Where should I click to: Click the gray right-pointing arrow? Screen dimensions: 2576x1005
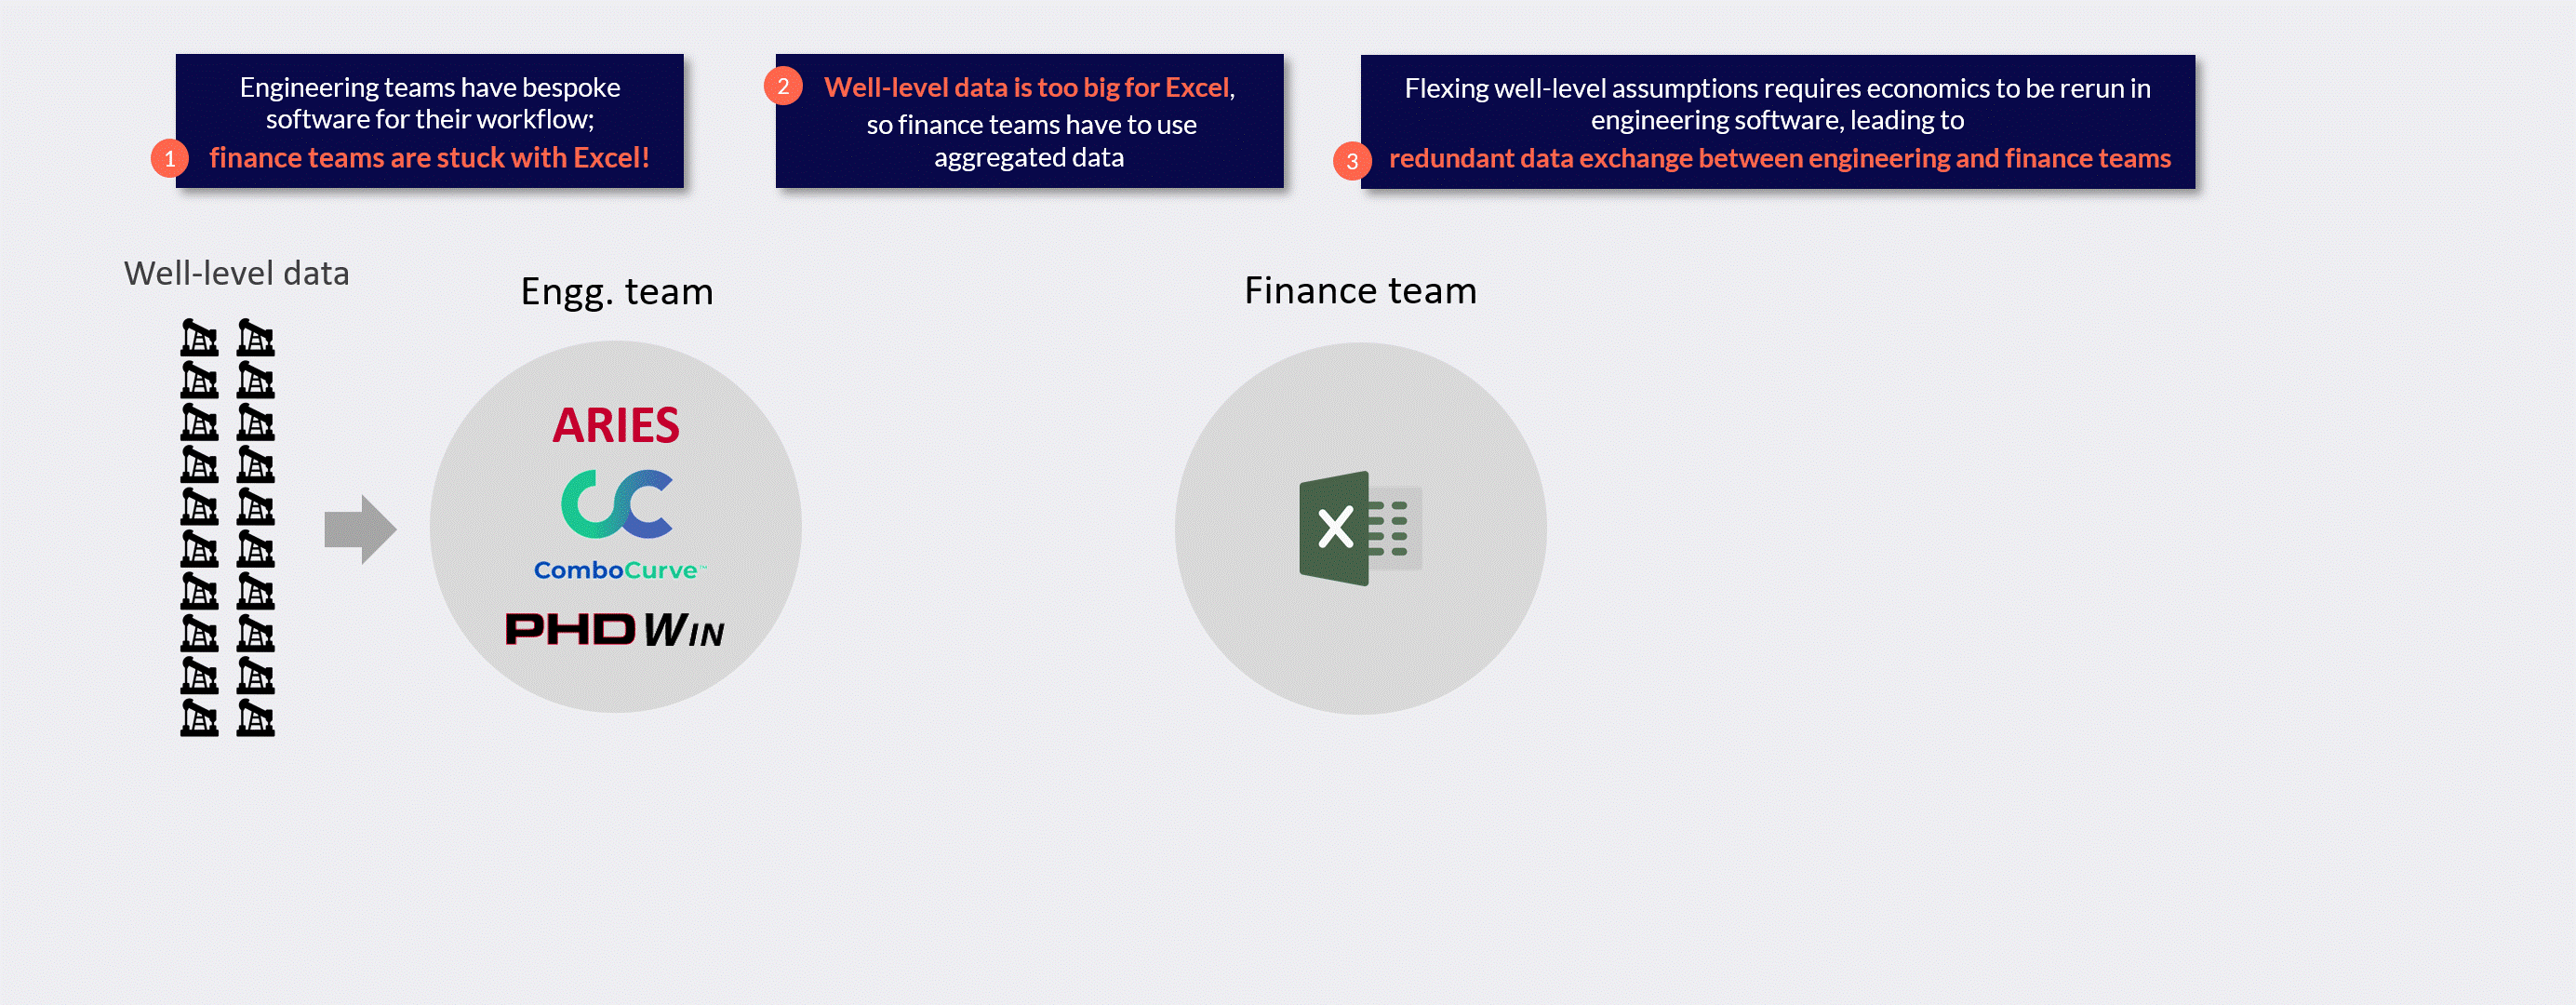pos(360,529)
